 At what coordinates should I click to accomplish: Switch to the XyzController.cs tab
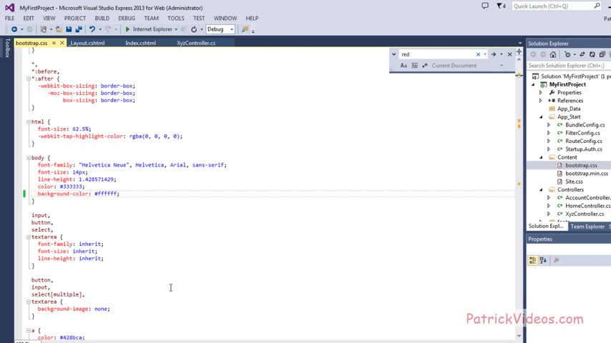coord(196,43)
